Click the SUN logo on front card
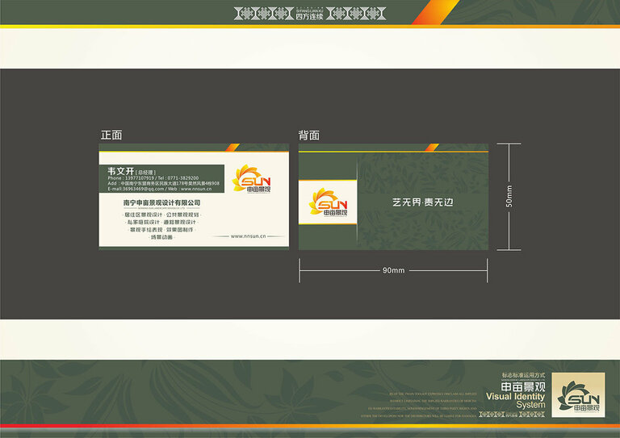This screenshot has width=620, height=438. 251,179
